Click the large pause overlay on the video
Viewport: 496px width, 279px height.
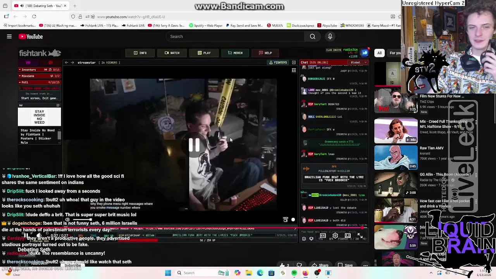(194, 145)
